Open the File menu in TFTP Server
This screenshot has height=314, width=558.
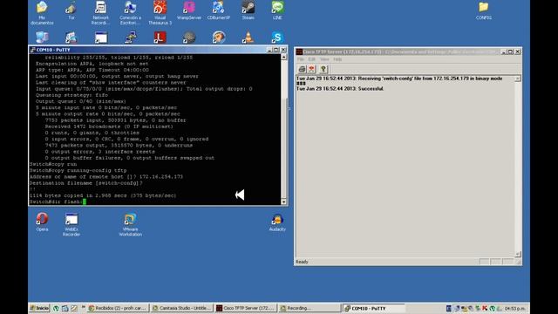point(300,59)
